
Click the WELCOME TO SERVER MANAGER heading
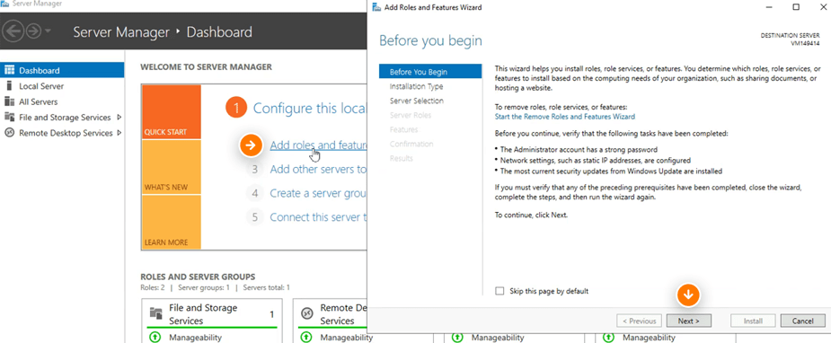click(x=206, y=67)
